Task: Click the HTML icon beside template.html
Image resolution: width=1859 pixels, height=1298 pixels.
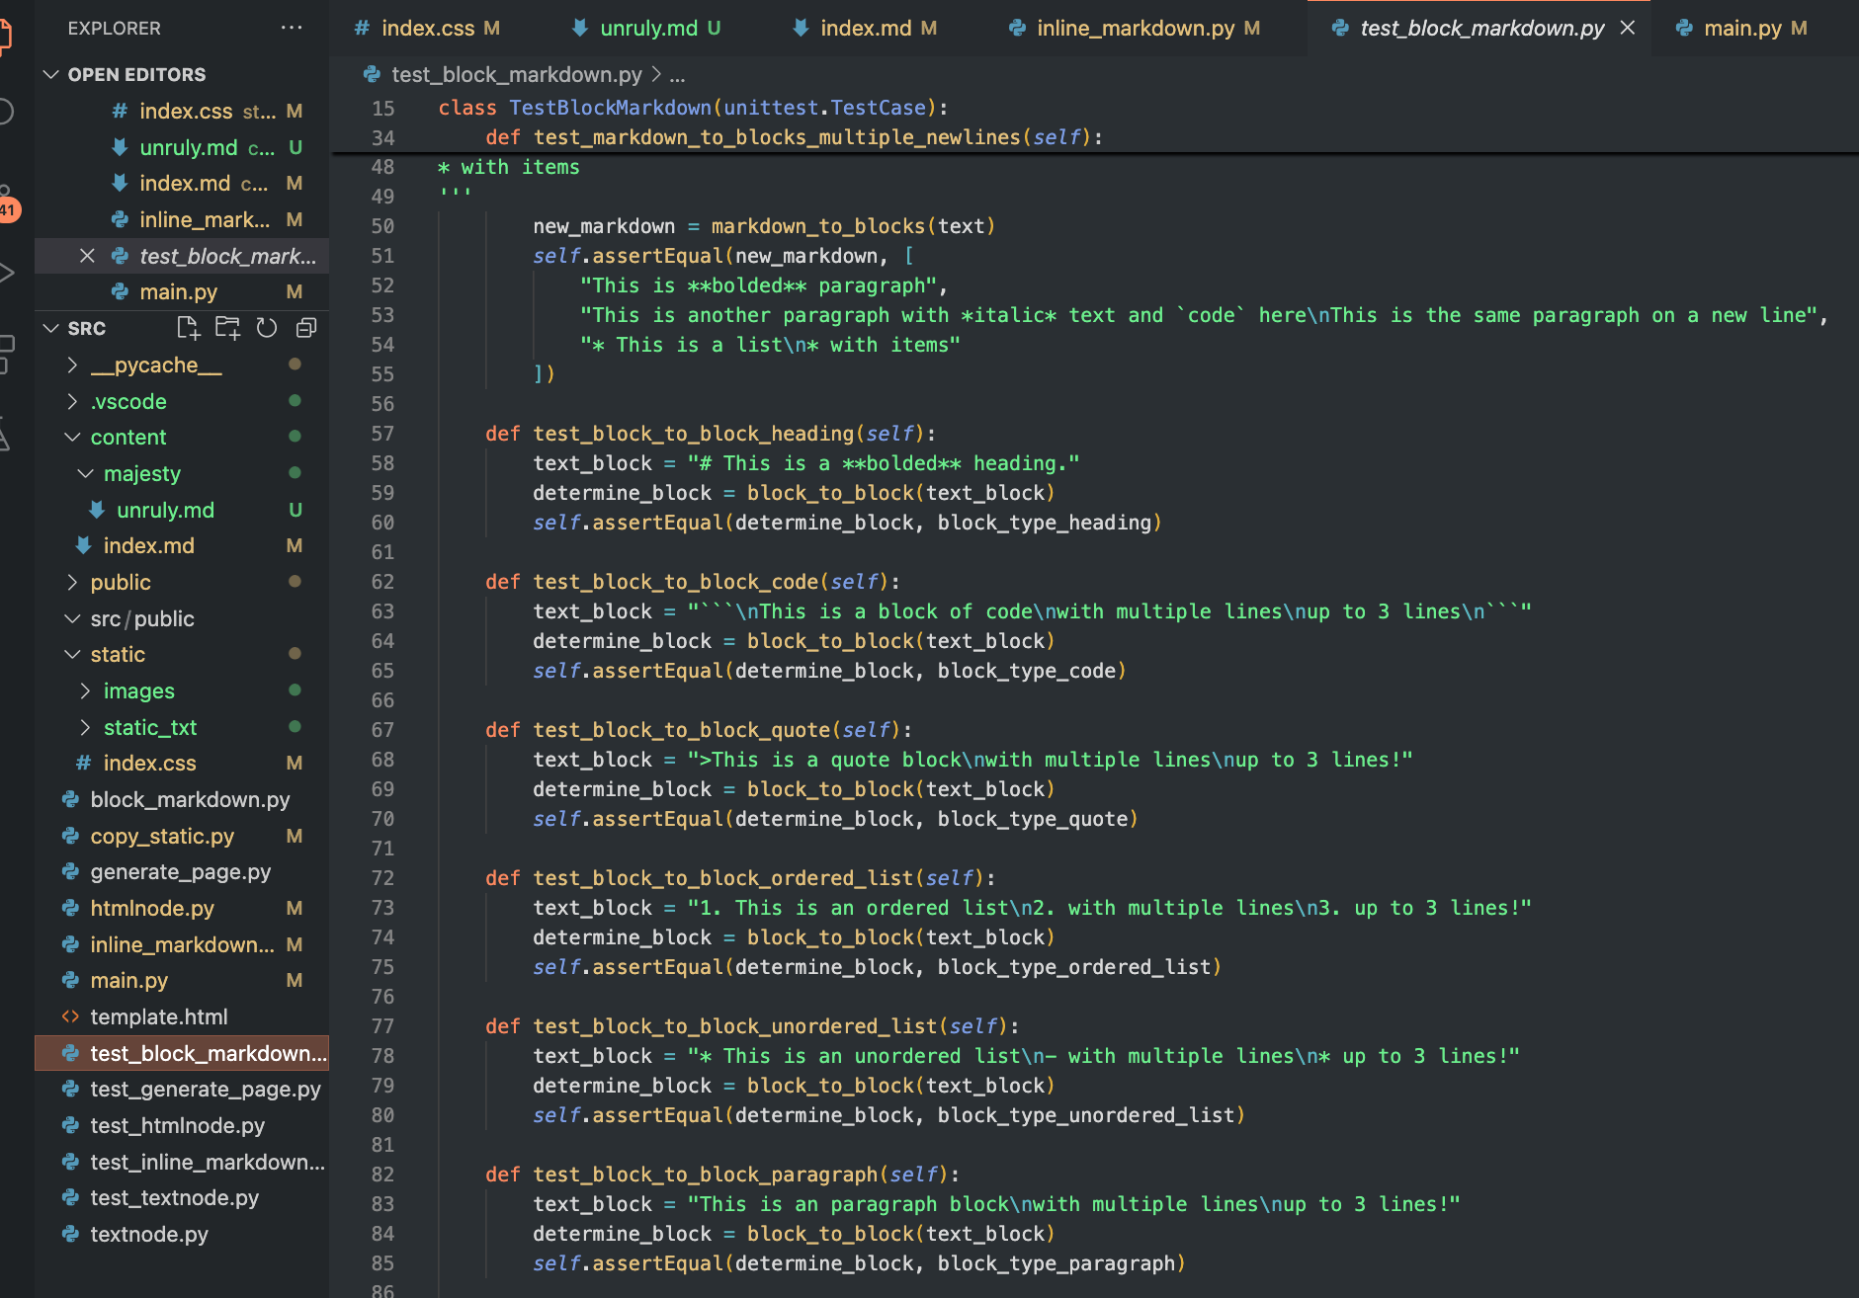Action: click(70, 1016)
